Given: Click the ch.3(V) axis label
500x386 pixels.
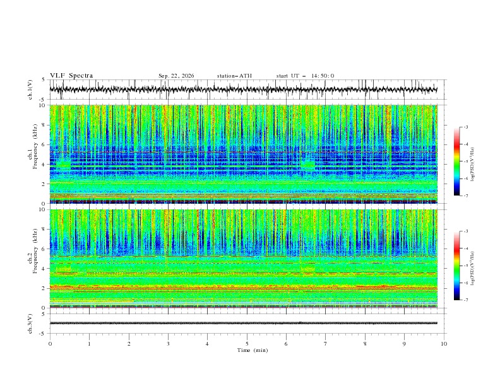Looking at the screenshot, I should coord(30,324).
